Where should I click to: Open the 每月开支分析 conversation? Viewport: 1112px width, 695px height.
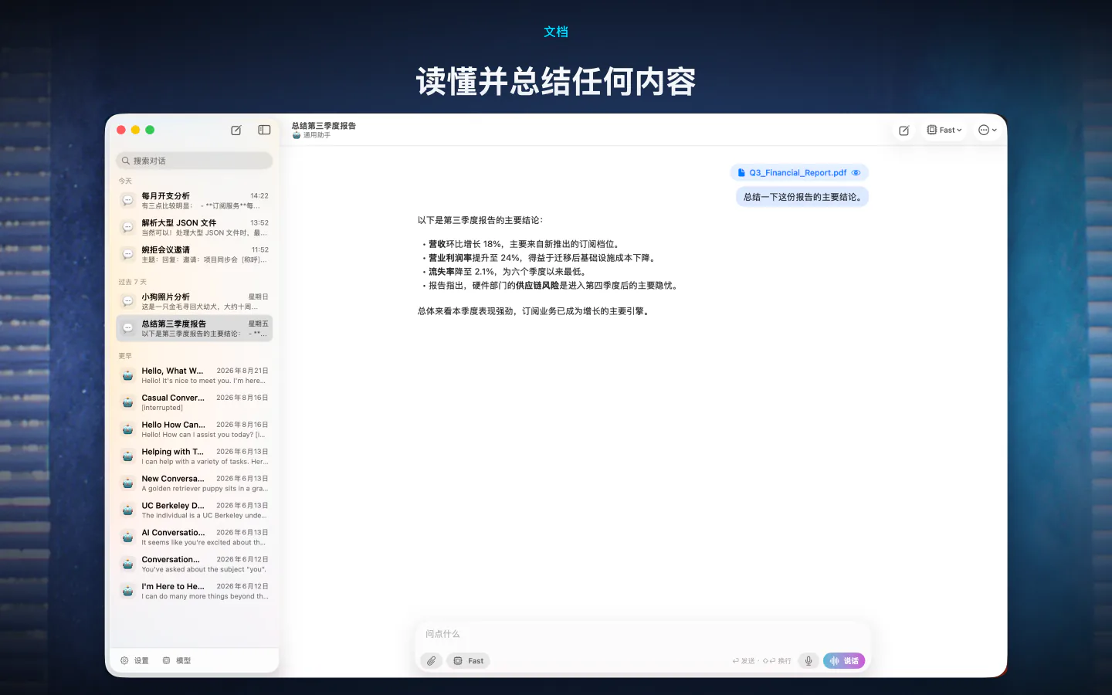point(194,201)
